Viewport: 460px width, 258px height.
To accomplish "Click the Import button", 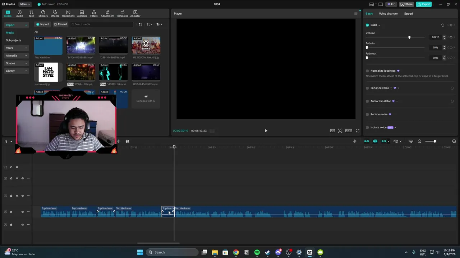I will (x=42, y=24).
